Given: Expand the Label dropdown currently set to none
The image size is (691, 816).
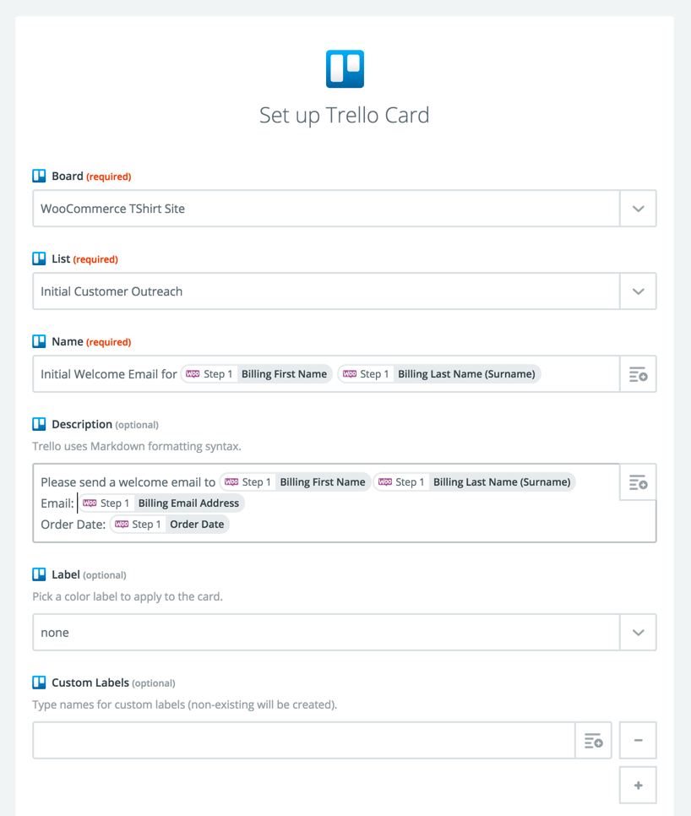Looking at the screenshot, I should [x=639, y=632].
